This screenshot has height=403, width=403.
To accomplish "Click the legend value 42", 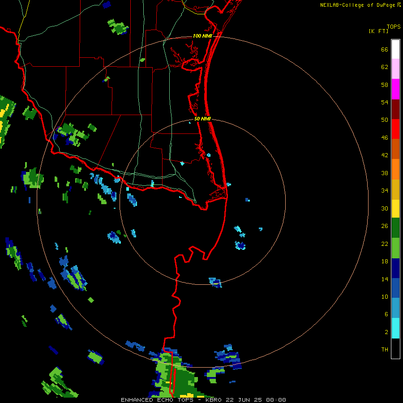I will point(385,155).
